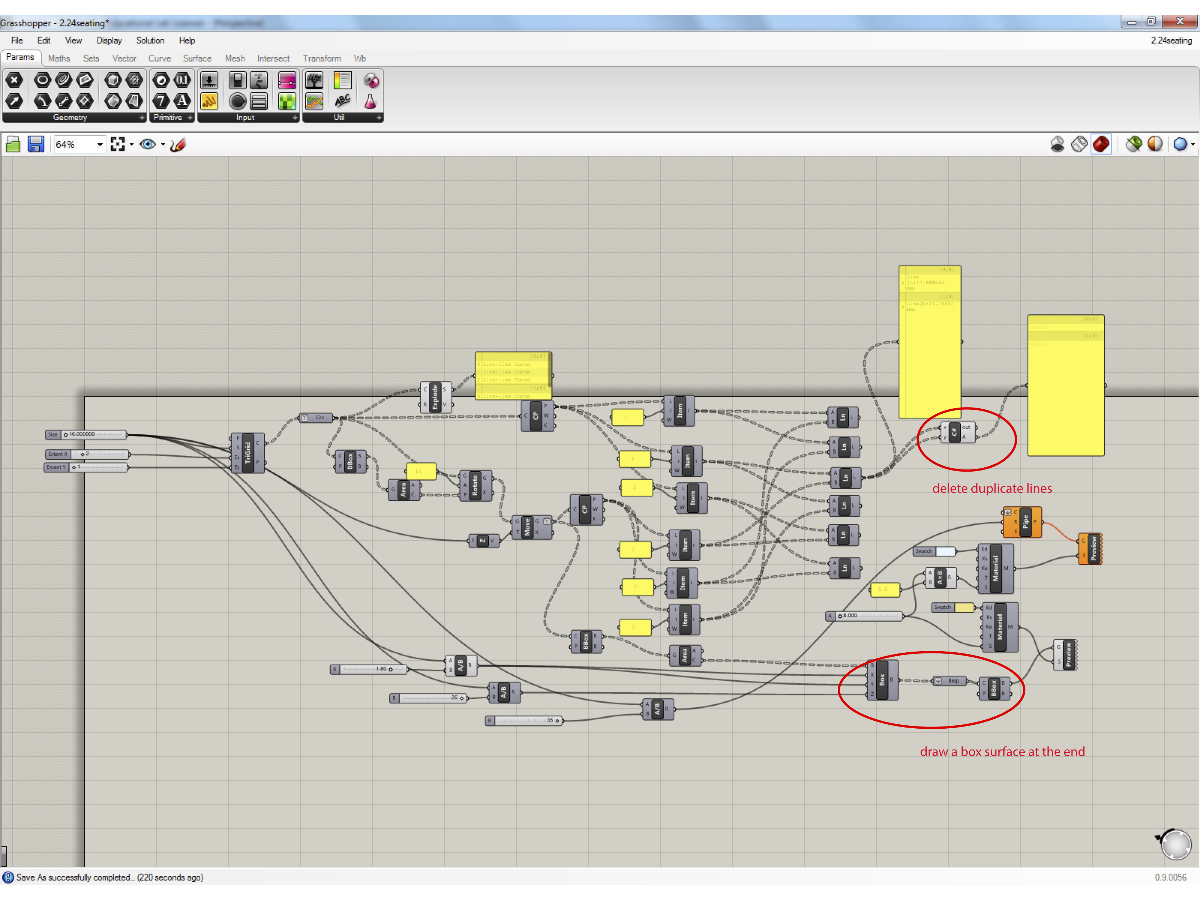Expand the Geometry panel plus button
Viewport: 1200px width, 900px height.
click(x=141, y=117)
